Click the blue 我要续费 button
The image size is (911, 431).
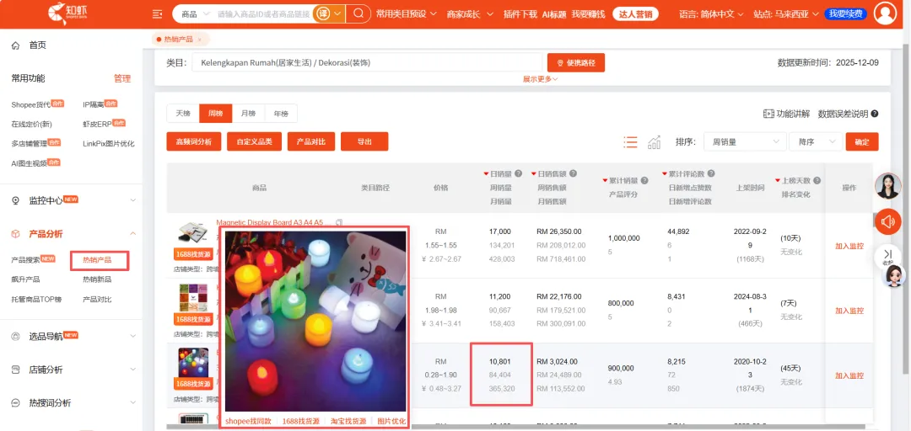846,14
